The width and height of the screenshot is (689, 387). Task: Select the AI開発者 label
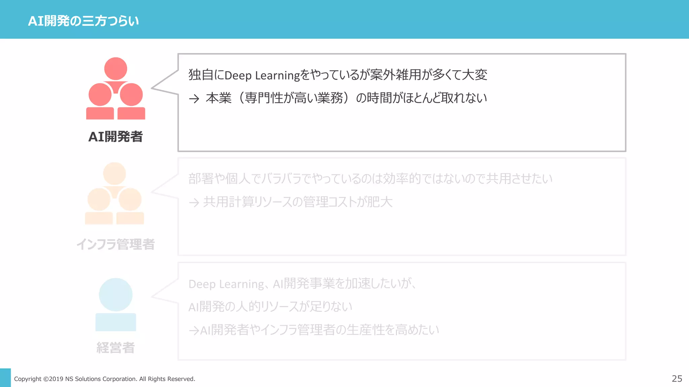click(x=116, y=137)
